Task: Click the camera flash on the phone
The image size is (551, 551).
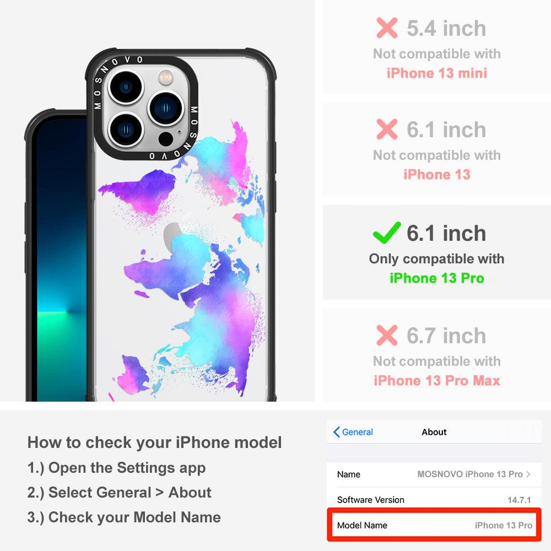Action: point(166,77)
